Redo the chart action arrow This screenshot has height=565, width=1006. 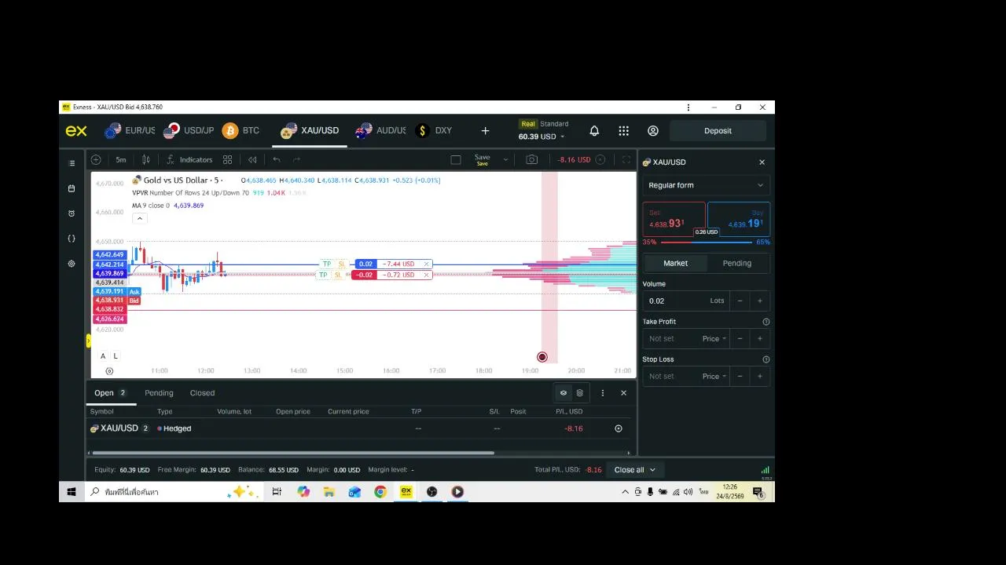click(x=296, y=159)
